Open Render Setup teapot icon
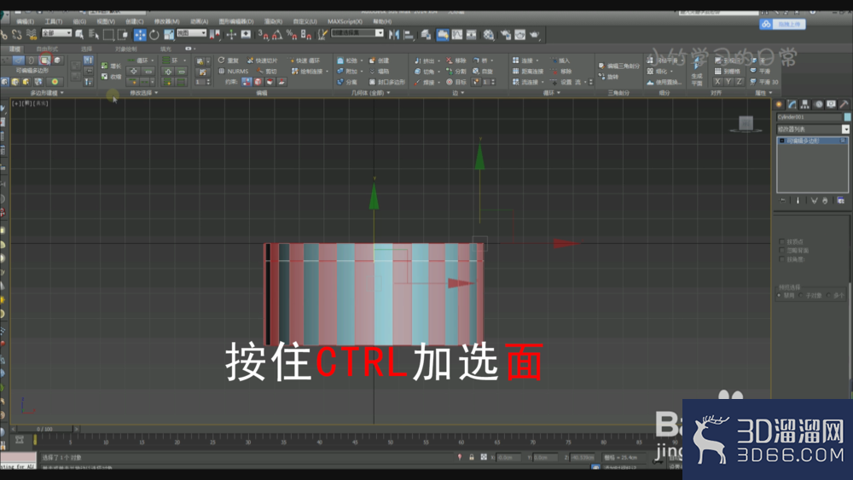This screenshot has height=480, width=853. 506,35
